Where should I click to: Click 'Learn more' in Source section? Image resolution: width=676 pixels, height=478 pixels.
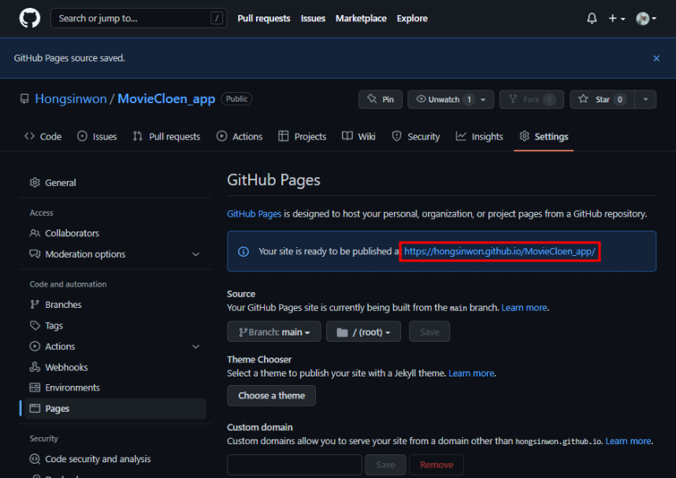pos(524,308)
